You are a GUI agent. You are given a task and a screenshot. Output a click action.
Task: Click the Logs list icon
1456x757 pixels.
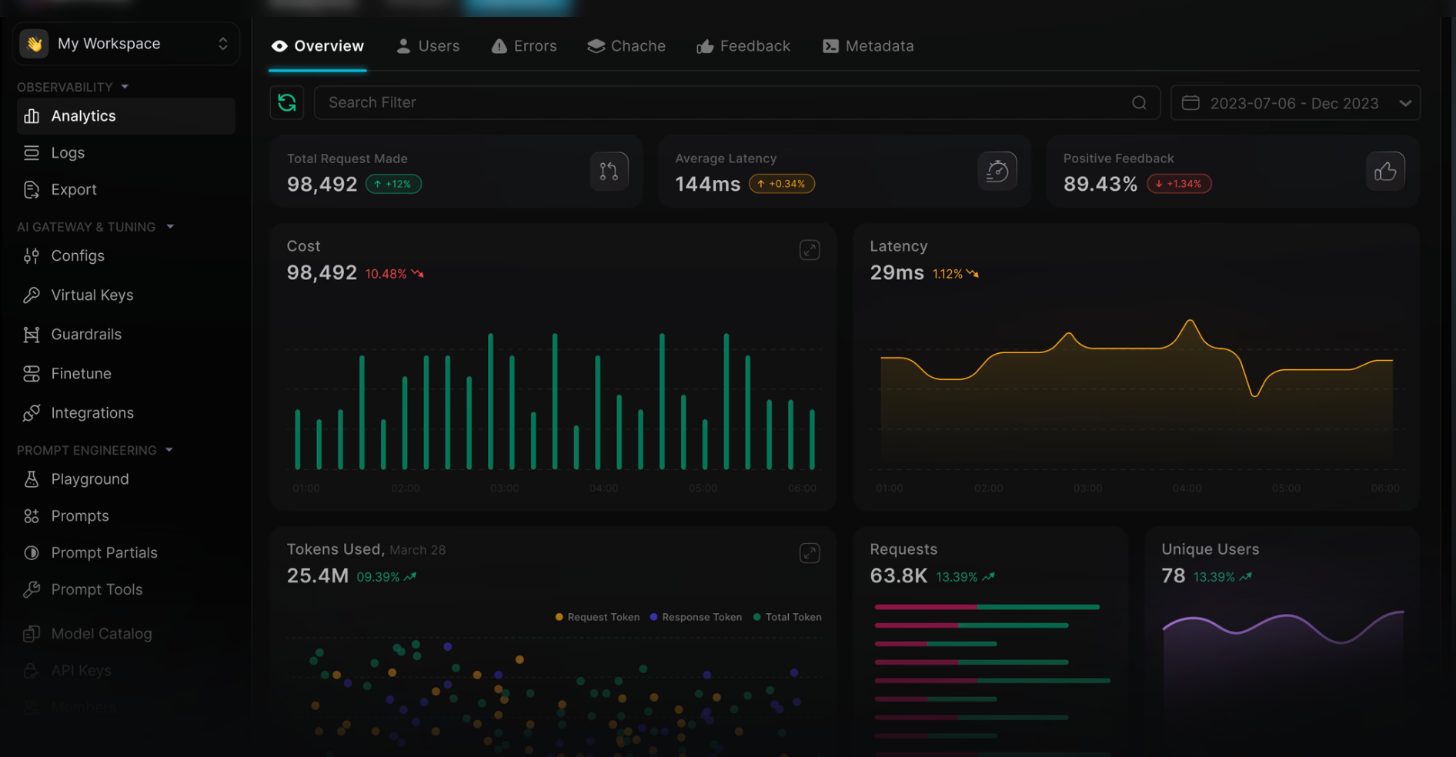point(32,153)
